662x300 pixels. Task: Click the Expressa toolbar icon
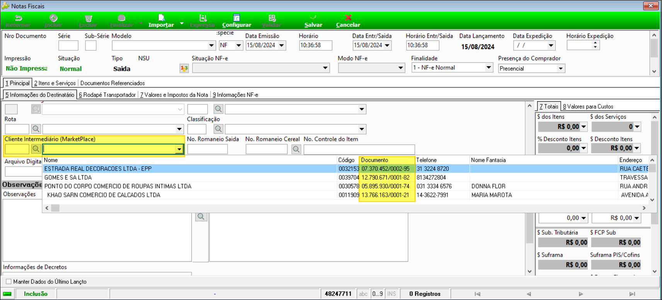tap(203, 18)
